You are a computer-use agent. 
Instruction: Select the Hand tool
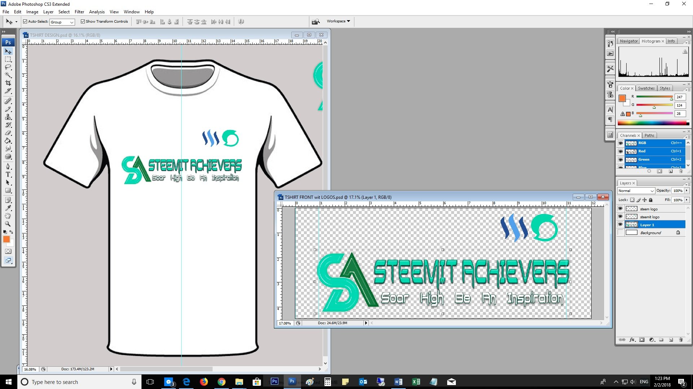point(8,216)
